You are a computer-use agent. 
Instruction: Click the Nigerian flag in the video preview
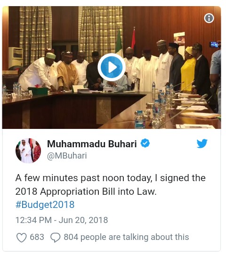(119, 43)
